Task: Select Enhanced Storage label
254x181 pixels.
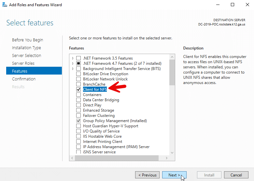Action: (x=98, y=110)
